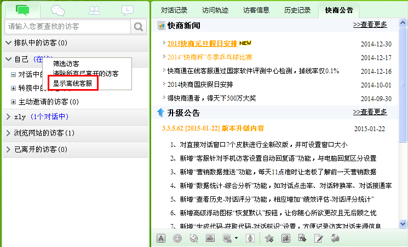This screenshot has height=247, width=408.
Task: Click the visitor search magnifier icon
Action: 139,26
